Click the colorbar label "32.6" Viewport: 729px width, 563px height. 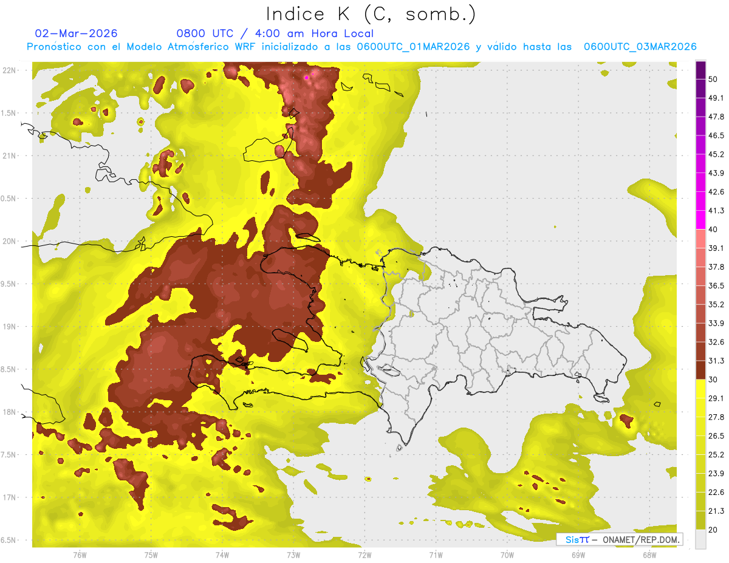coord(716,342)
